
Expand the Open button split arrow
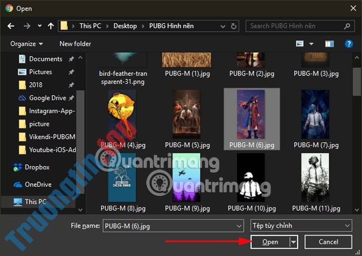tap(294, 242)
